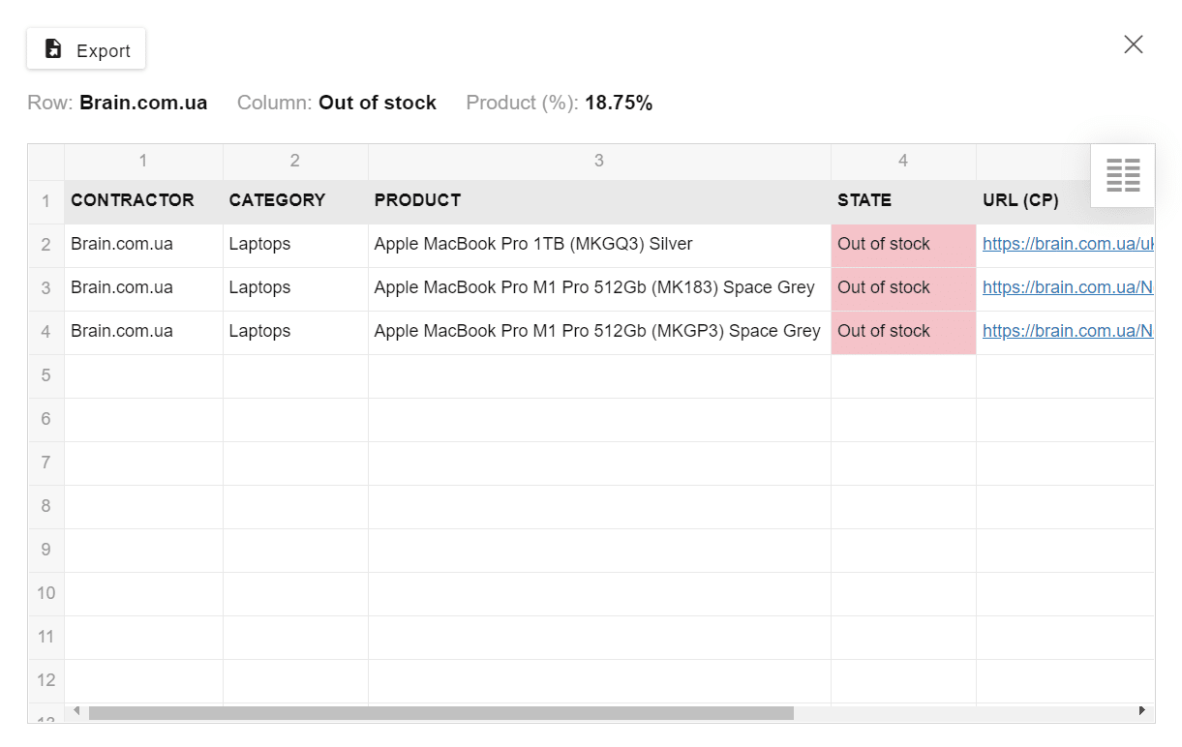Select row 5 number header
This screenshot has width=1182, height=747.
coord(45,375)
